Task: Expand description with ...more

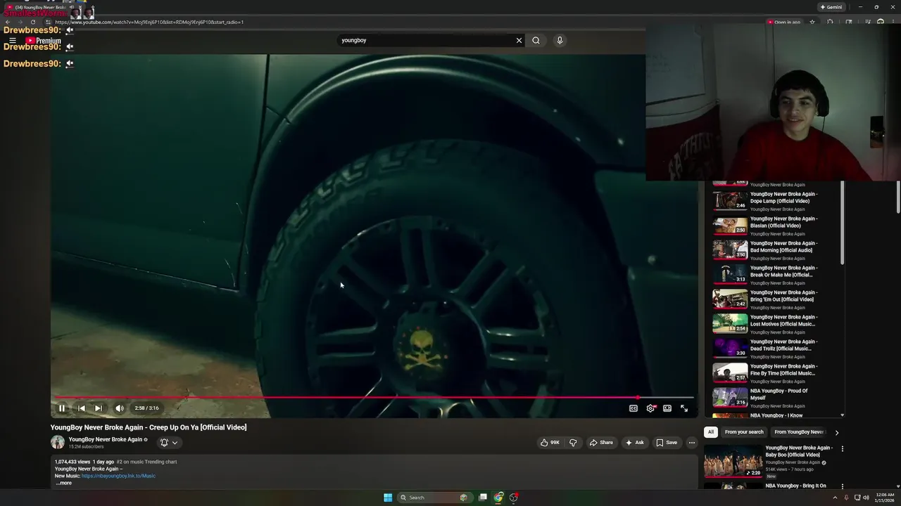Action: point(63,483)
